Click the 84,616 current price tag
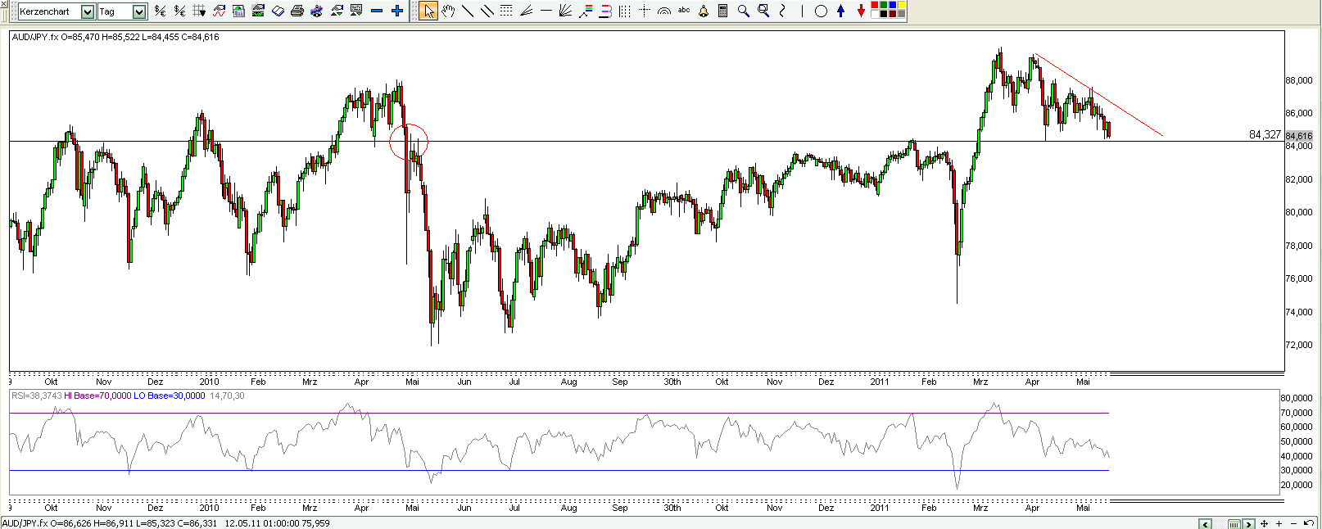 [1299, 136]
